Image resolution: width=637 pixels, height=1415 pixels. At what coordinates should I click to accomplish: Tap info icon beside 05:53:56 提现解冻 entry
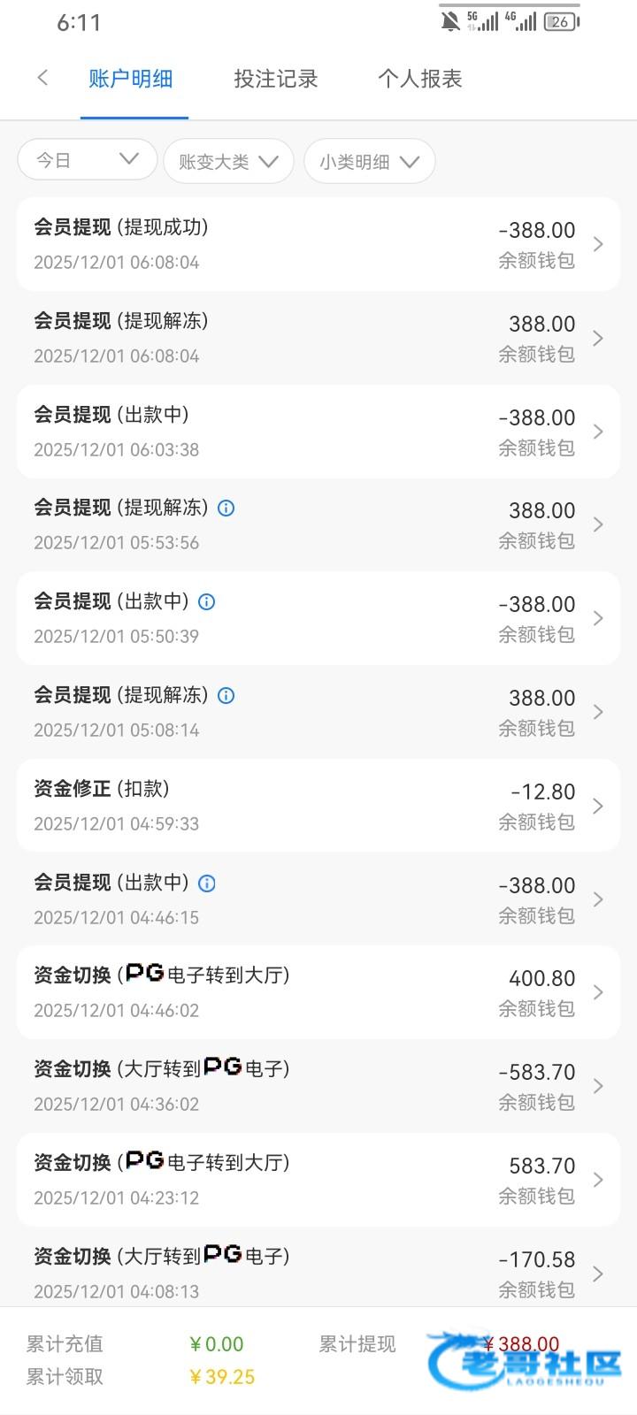point(226,509)
